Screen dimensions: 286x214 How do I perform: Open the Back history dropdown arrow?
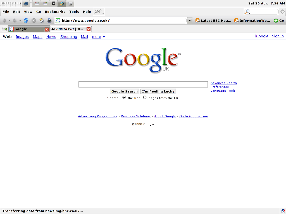pos(9,21)
